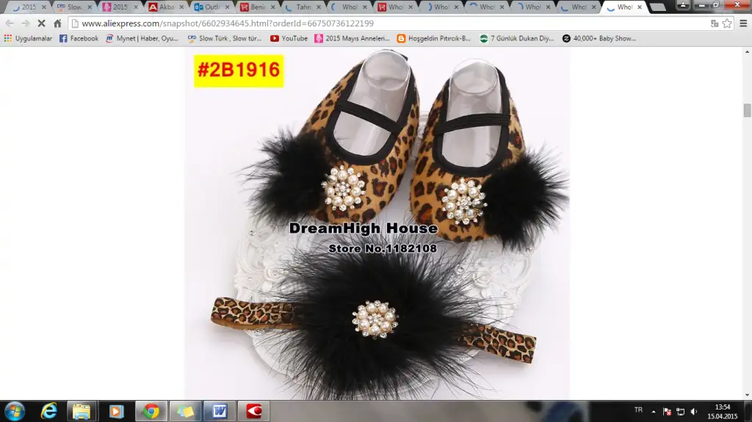Open the Windows Start menu
The height and width of the screenshot is (422, 752).
click(15, 412)
